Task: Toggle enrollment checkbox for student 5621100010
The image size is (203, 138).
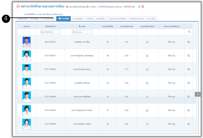Action: pyautogui.click(x=147, y=42)
